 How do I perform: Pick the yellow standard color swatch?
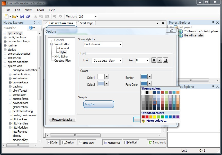click(155, 117)
